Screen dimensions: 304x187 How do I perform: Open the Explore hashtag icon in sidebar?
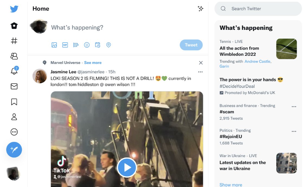pyautogui.click(x=14, y=41)
